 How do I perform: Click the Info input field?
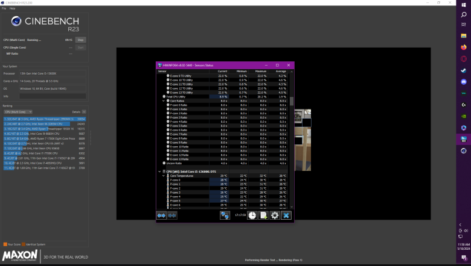coord(53,96)
